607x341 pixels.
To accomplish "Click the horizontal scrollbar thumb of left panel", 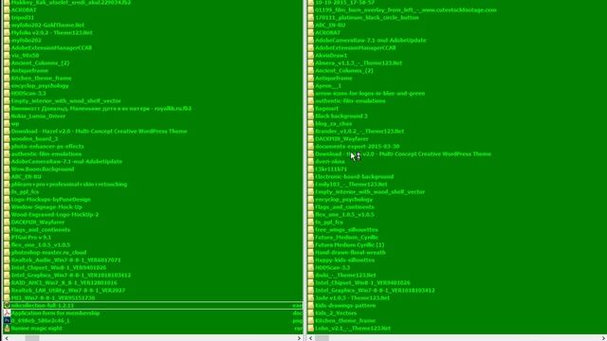I will 32,338.
